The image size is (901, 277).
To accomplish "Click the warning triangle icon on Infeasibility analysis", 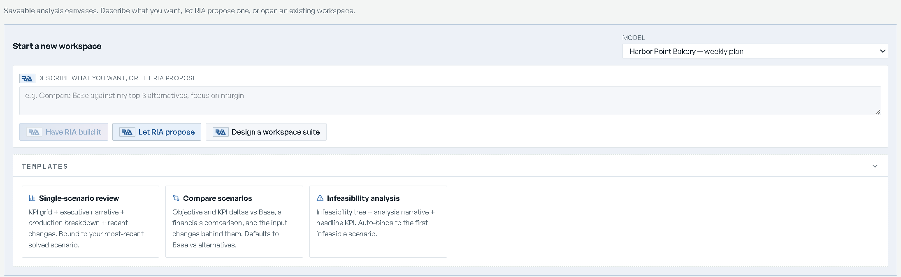I will (x=320, y=198).
